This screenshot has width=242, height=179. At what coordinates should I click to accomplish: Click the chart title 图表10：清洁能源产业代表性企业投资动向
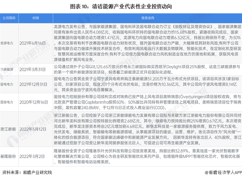tap(121, 7)
